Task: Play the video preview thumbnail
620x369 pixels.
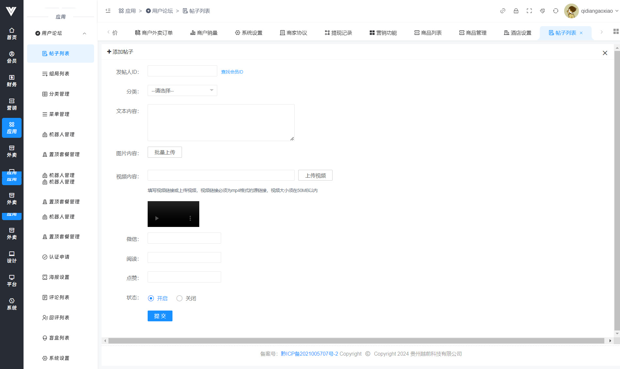Action: (157, 218)
